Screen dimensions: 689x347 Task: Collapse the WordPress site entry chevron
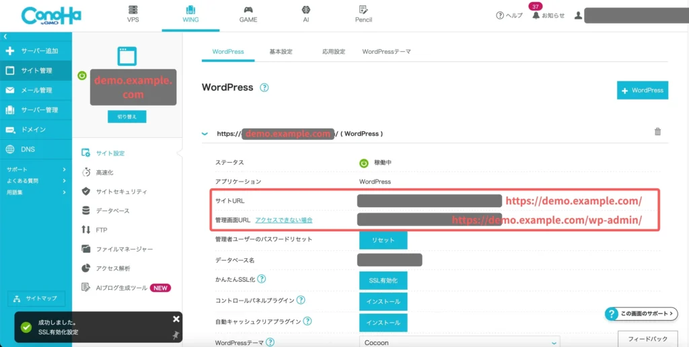tap(205, 134)
